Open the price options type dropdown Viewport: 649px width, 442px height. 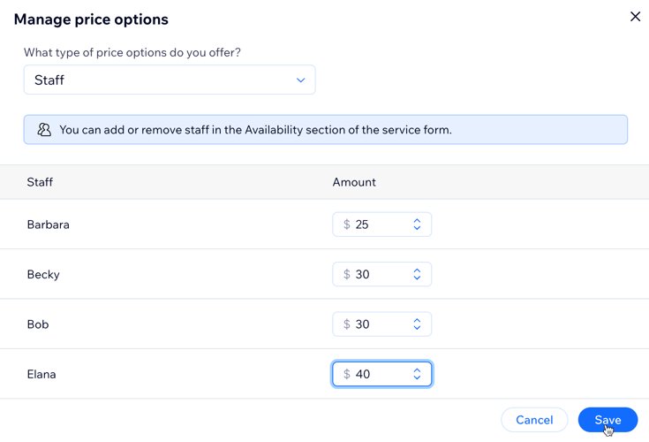tap(170, 80)
